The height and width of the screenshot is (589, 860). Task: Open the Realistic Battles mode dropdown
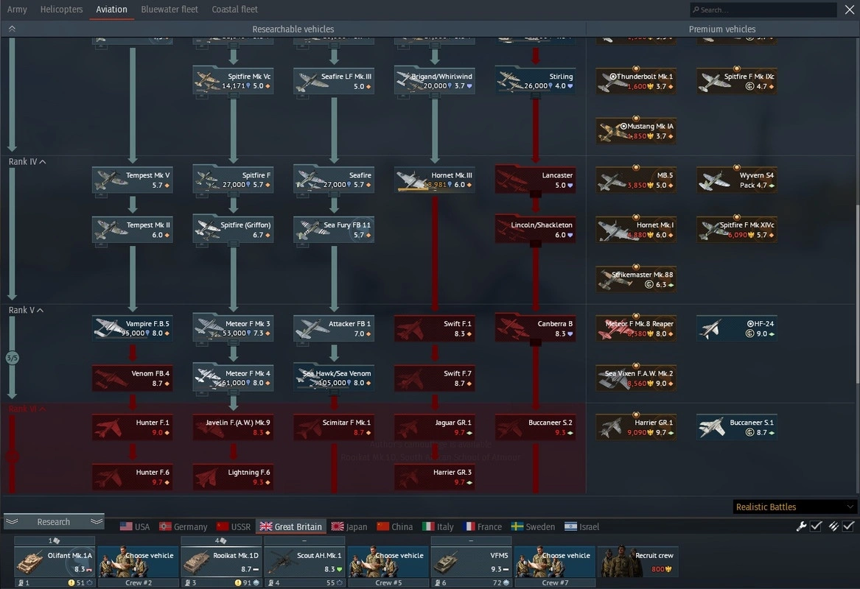(794, 507)
